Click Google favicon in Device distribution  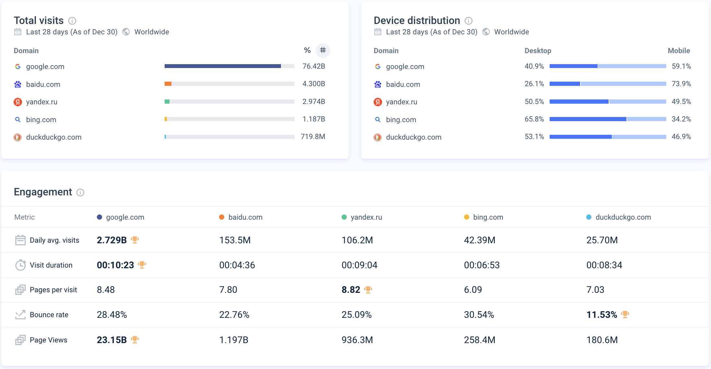pos(378,66)
